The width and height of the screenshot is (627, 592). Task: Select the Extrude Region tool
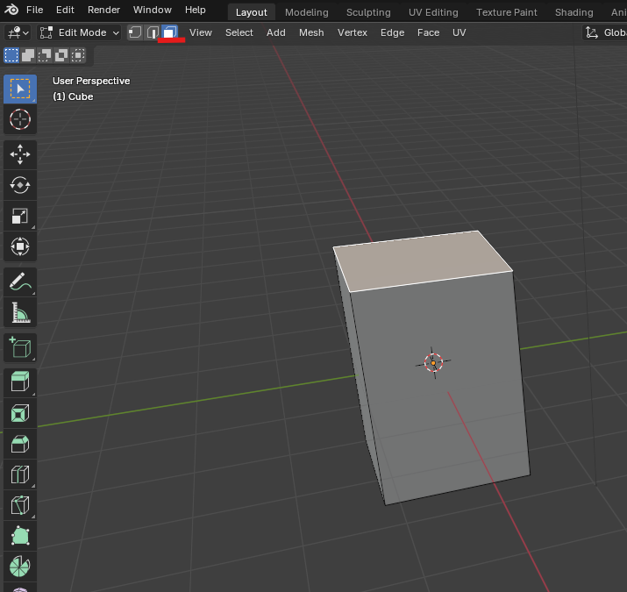point(20,382)
